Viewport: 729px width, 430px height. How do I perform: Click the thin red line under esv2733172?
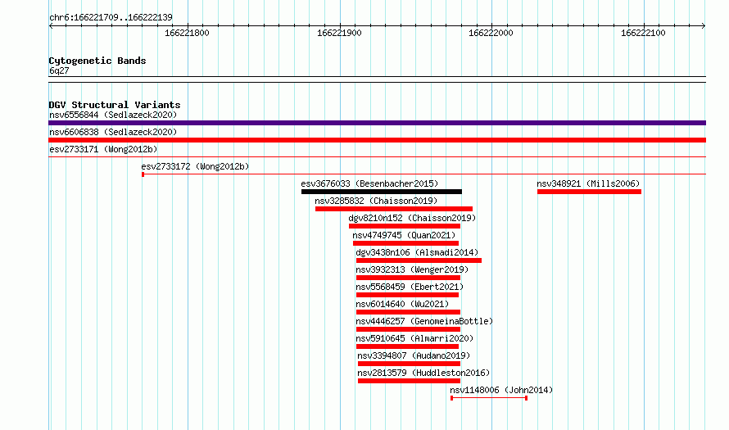pyautogui.click(x=423, y=174)
